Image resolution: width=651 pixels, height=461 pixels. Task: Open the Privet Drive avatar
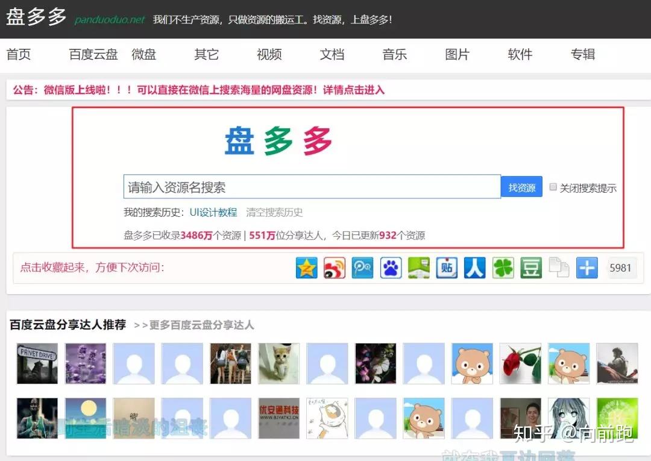coord(37,363)
